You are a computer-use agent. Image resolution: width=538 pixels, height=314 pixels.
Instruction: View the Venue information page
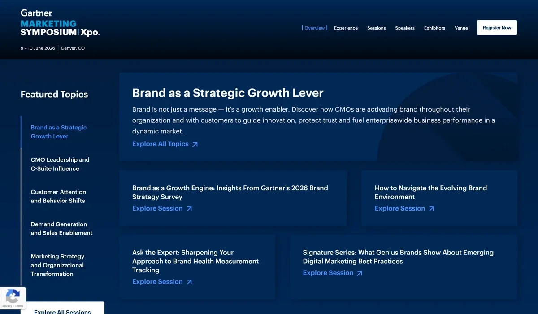pyautogui.click(x=461, y=28)
